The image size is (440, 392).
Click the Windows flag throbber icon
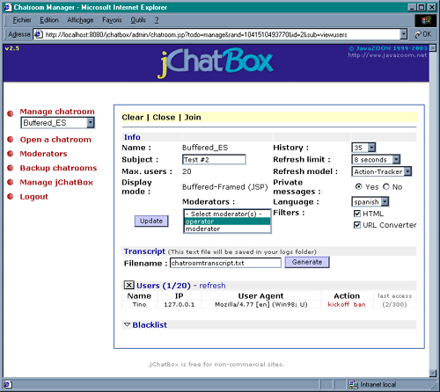(x=425, y=20)
